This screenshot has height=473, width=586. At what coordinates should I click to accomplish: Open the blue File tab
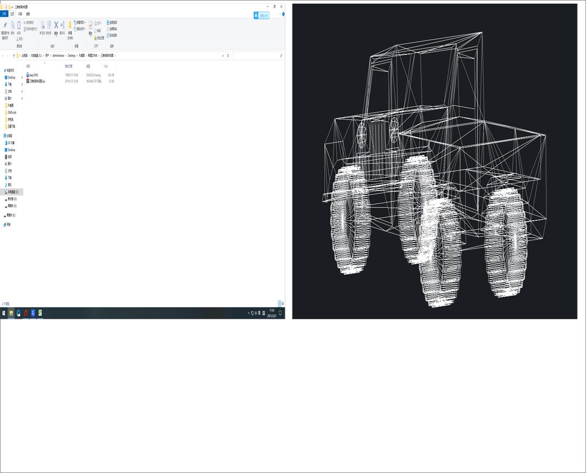click(x=4, y=14)
